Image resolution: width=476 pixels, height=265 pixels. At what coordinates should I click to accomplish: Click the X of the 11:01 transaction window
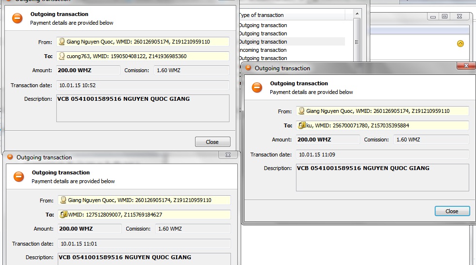point(228,155)
